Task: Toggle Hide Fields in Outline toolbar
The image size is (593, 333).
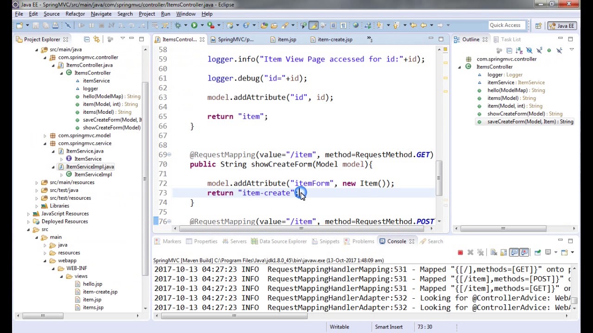Action: 529,50
